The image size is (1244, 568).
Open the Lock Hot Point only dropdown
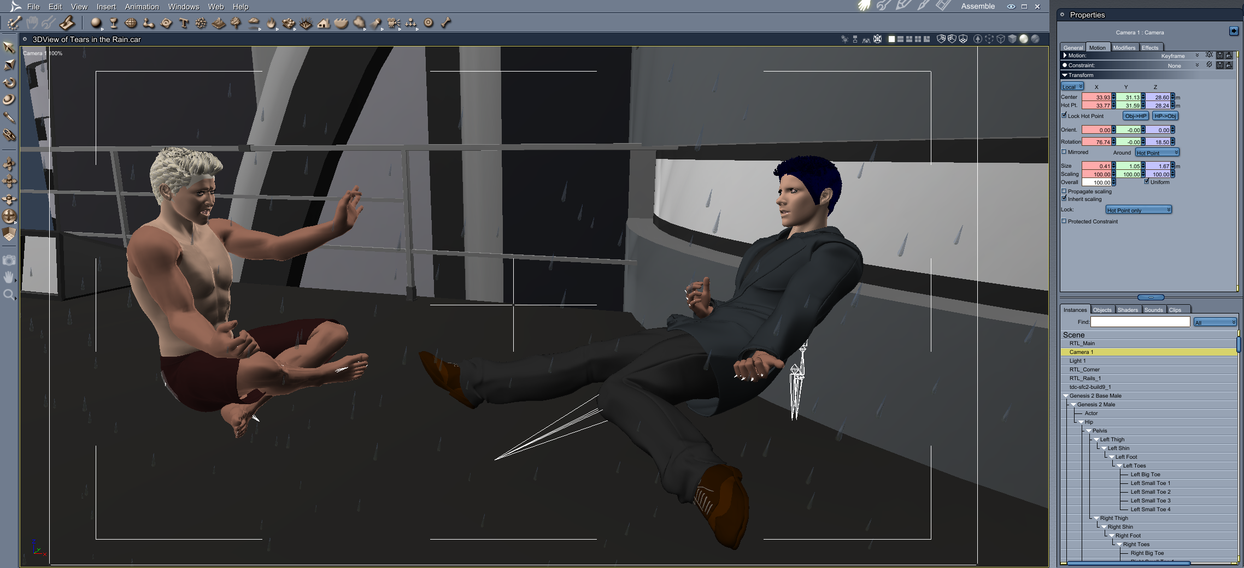1139,210
